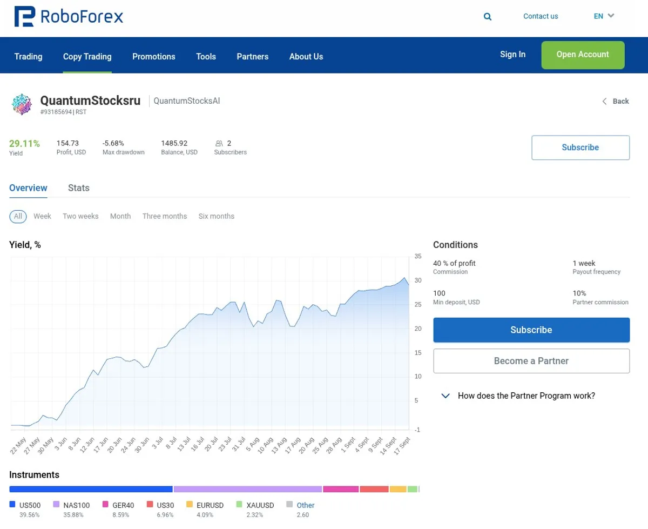
Task: Open the search magnifier icon
Action: [x=488, y=17]
